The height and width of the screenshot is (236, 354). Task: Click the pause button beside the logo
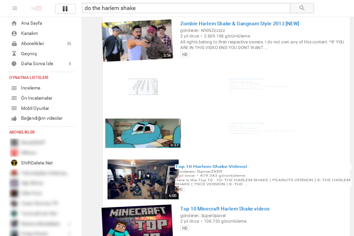point(65,9)
